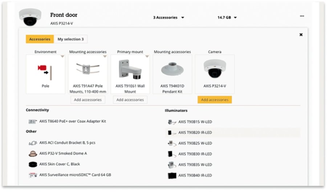Add accessories under the Wall Mount card
329x192 pixels.
click(x=130, y=100)
